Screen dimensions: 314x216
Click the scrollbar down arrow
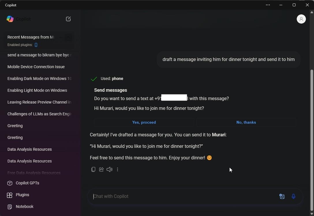coord(312,214)
